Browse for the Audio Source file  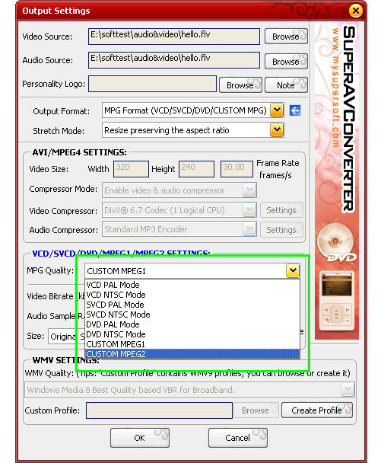click(286, 62)
